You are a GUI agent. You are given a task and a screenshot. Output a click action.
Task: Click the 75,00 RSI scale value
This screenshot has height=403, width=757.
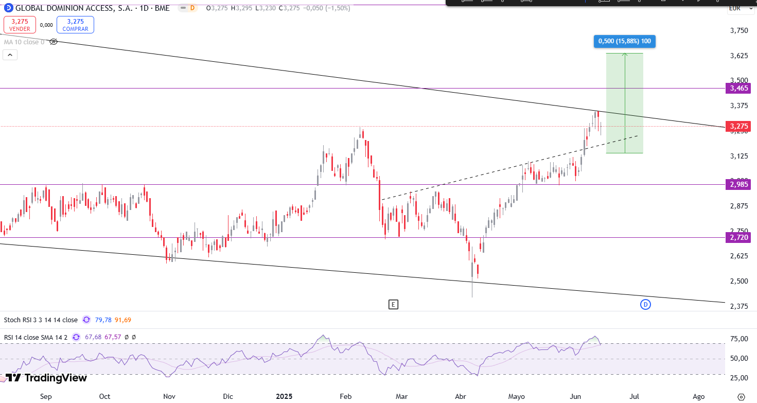pos(740,339)
